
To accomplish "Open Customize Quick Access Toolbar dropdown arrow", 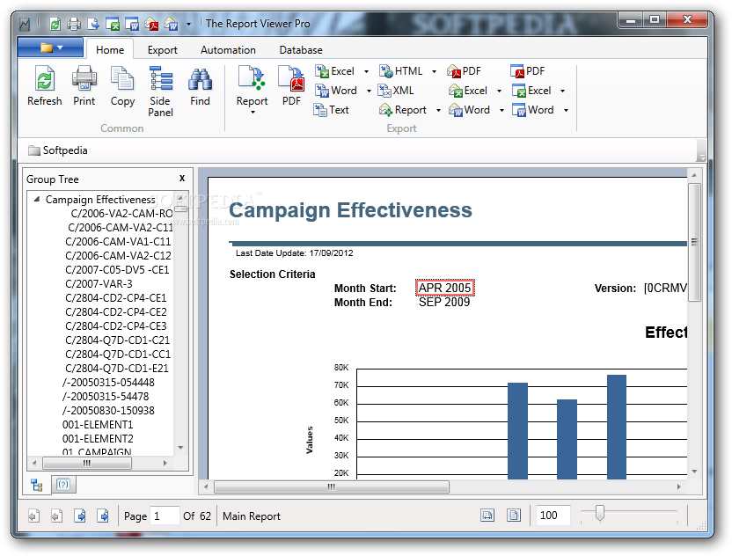I will tap(188, 24).
